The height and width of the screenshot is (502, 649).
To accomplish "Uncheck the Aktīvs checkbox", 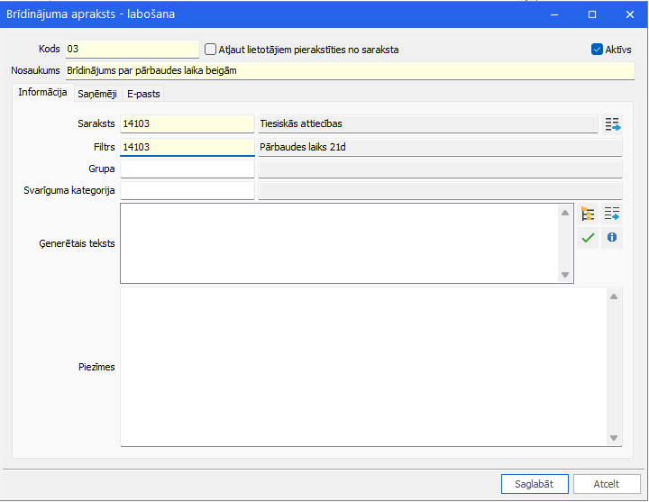I will pyautogui.click(x=597, y=50).
